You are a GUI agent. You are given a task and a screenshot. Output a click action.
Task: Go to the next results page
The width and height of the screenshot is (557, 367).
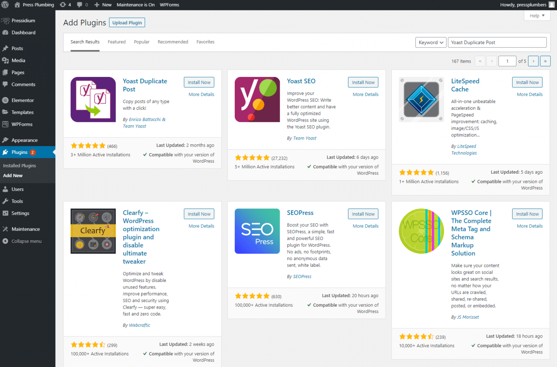(x=533, y=61)
